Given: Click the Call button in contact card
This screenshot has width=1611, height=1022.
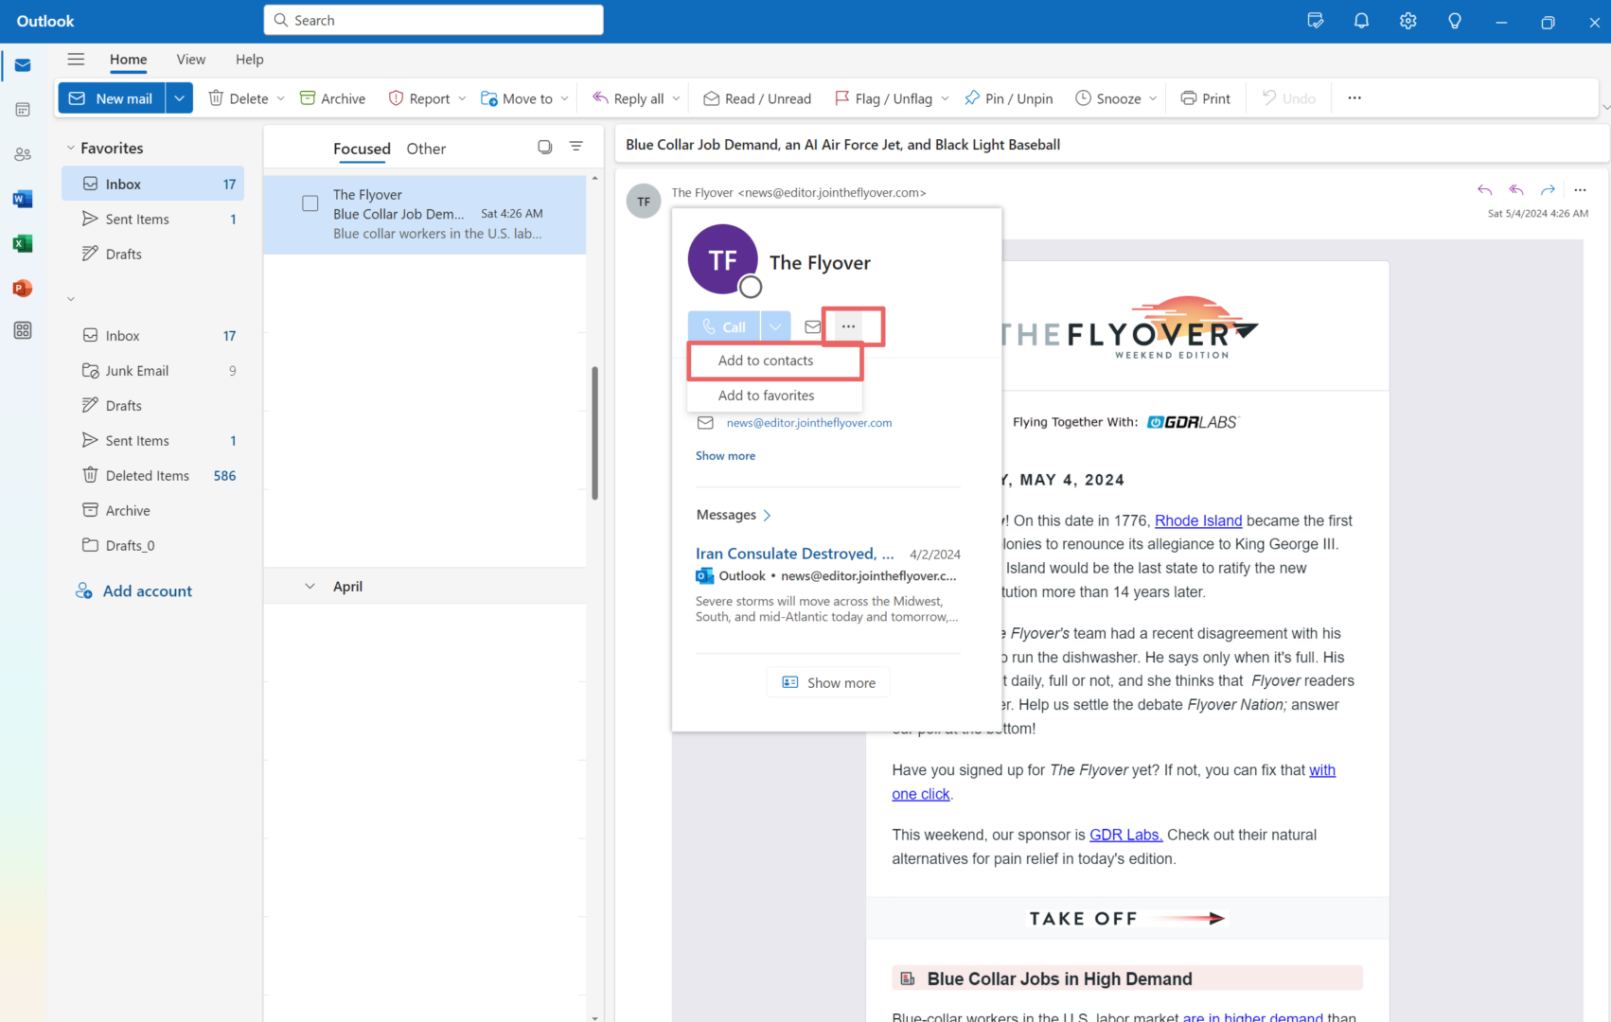Looking at the screenshot, I should click(724, 326).
